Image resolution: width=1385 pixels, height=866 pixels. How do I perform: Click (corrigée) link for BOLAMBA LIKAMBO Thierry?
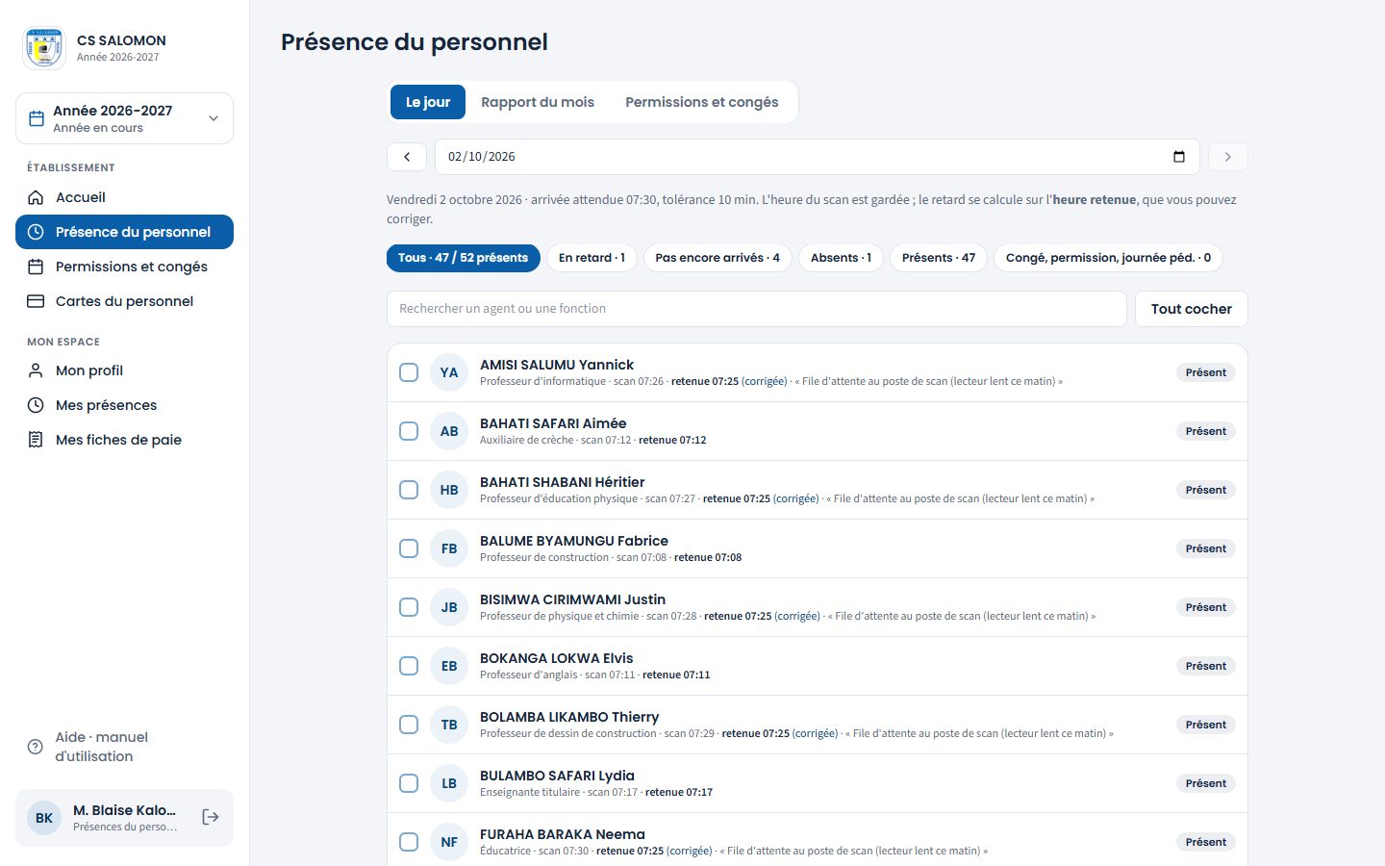816,733
